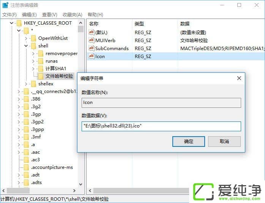Click the tree pane horizontal scroll-left arrow
This screenshot has height=203, width=265.
tap(3, 191)
